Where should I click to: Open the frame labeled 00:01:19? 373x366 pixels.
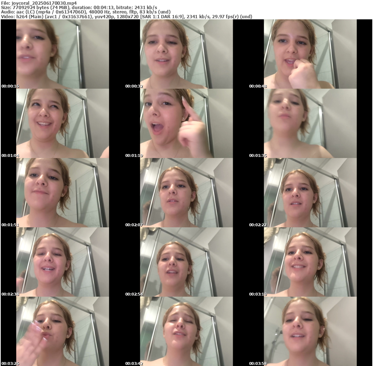click(186, 123)
